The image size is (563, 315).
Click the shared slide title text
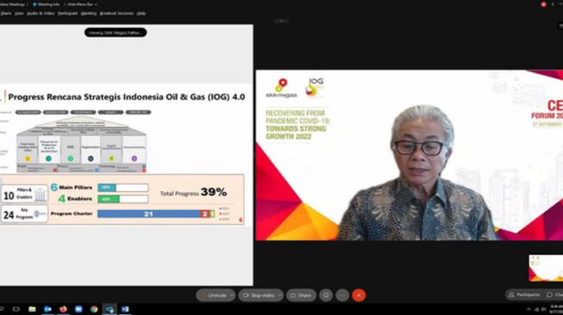tap(127, 96)
